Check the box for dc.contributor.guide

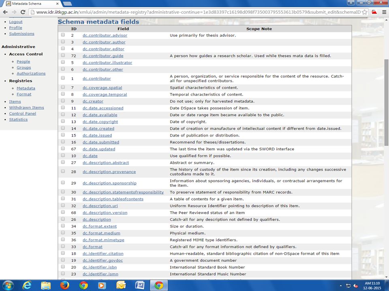(63, 55)
